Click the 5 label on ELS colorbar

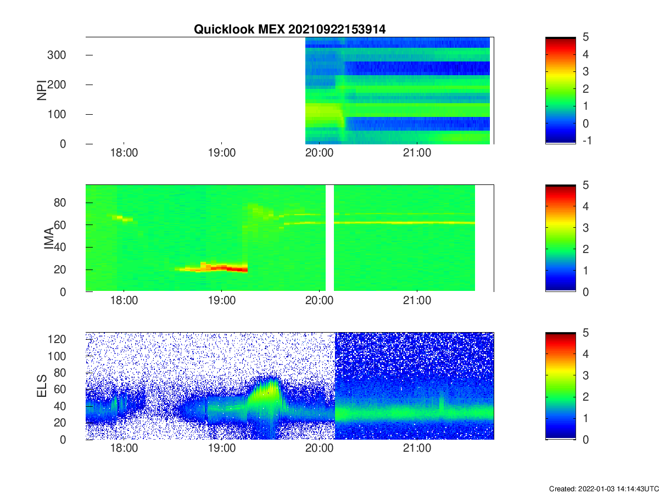(x=585, y=333)
